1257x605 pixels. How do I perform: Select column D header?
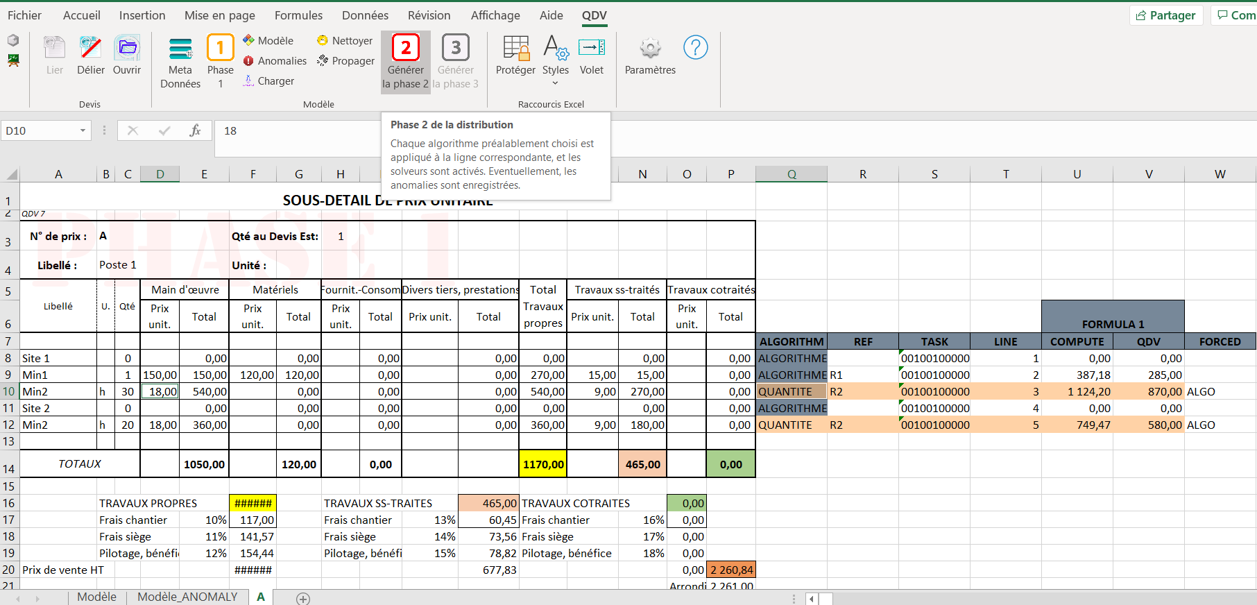(160, 174)
